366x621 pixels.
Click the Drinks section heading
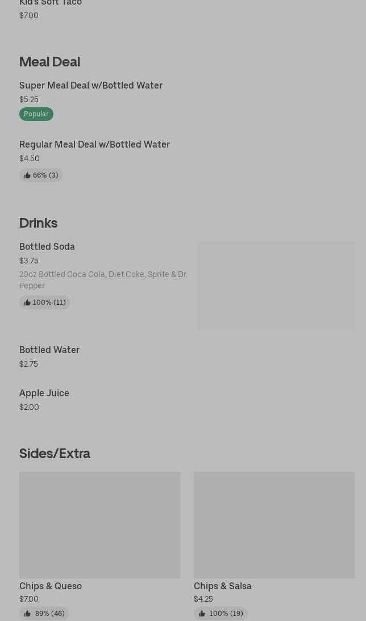pos(38,223)
